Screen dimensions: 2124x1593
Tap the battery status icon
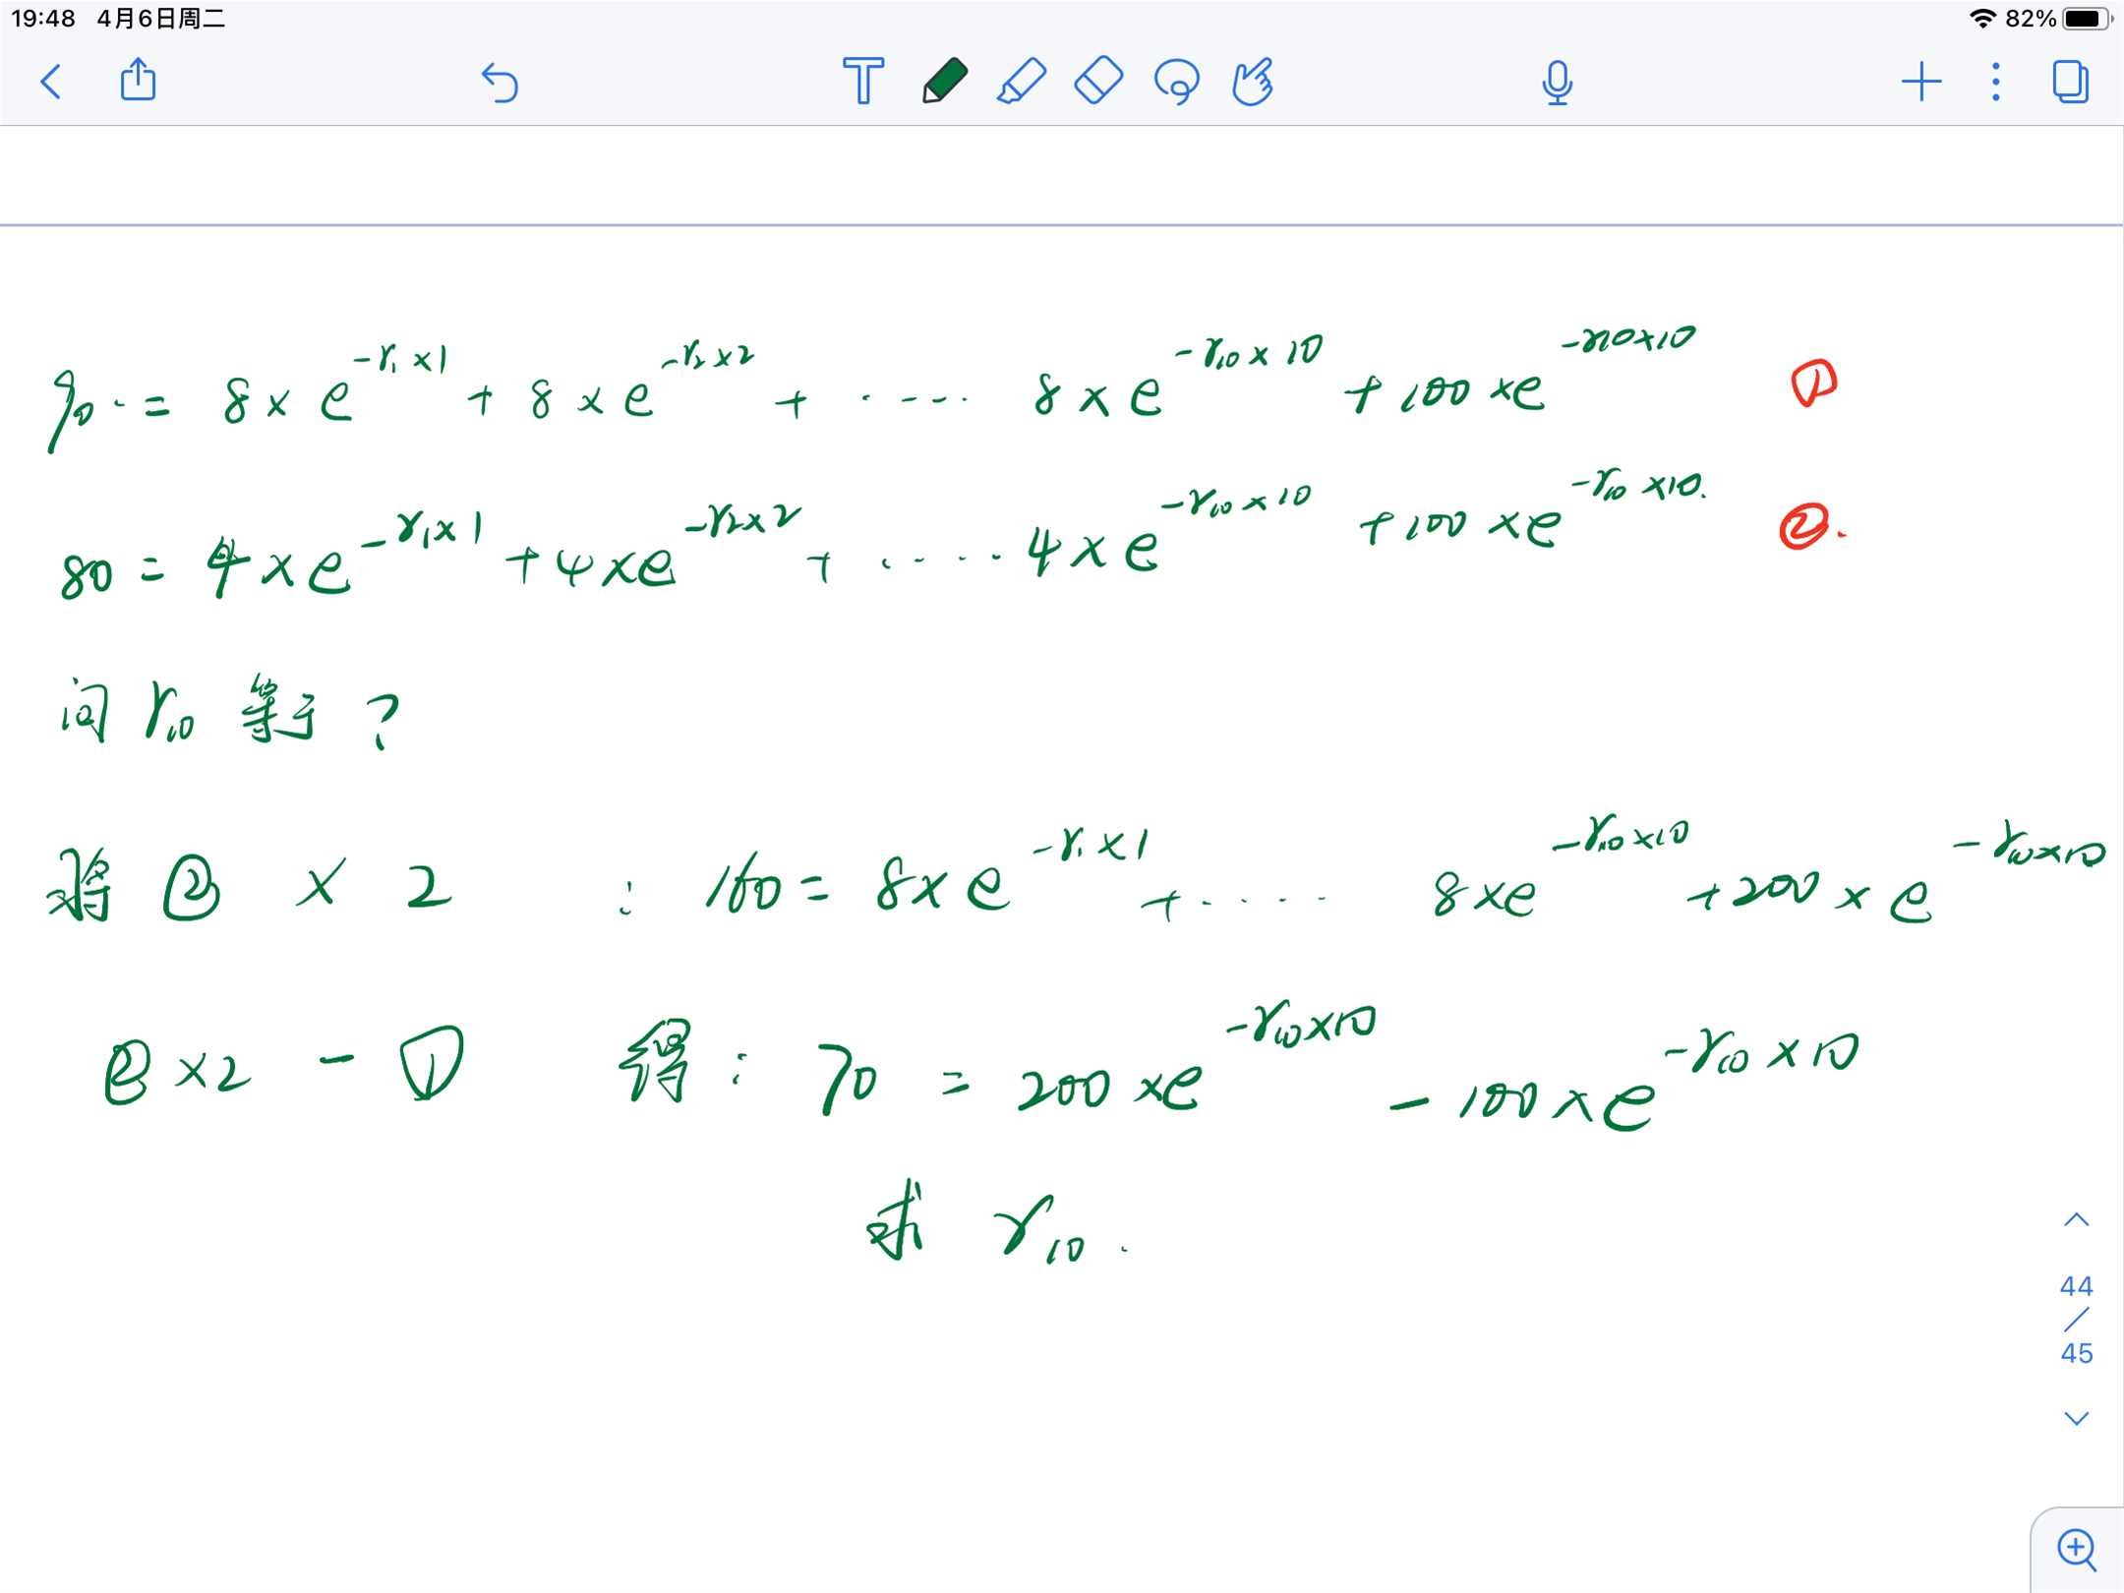click(2087, 19)
